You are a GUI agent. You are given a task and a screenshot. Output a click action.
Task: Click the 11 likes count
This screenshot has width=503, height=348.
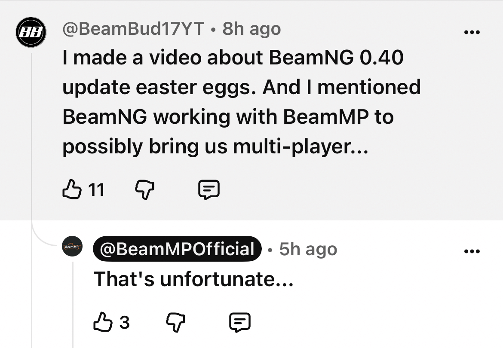coord(96,190)
